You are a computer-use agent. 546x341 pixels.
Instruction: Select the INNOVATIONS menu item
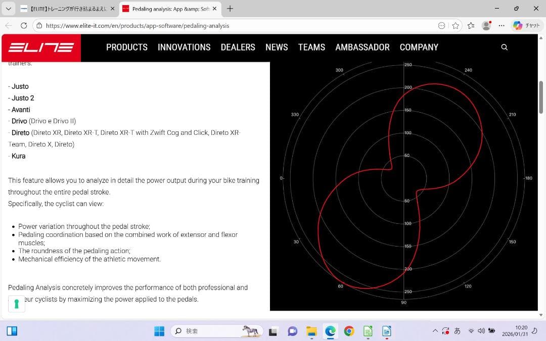coord(184,47)
